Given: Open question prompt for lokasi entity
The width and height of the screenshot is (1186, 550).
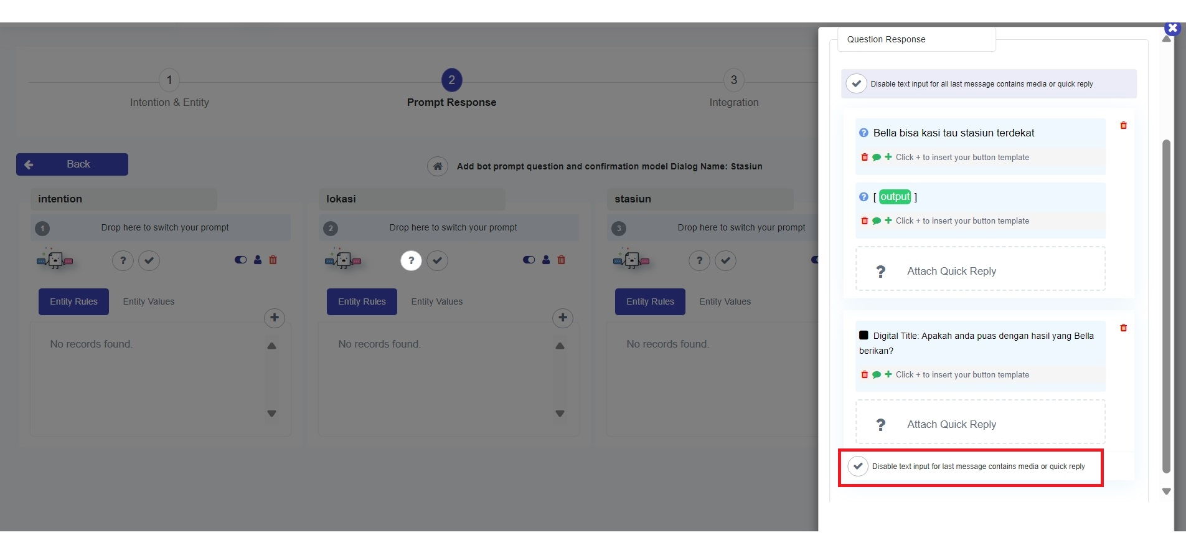Looking at the screenshot, I should tap(411, 260).
